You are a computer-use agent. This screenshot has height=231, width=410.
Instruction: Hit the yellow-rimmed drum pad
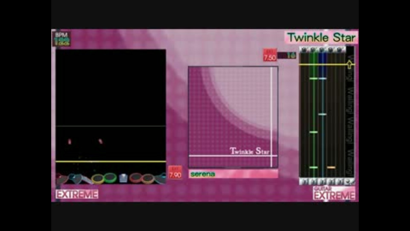(98, 179)
